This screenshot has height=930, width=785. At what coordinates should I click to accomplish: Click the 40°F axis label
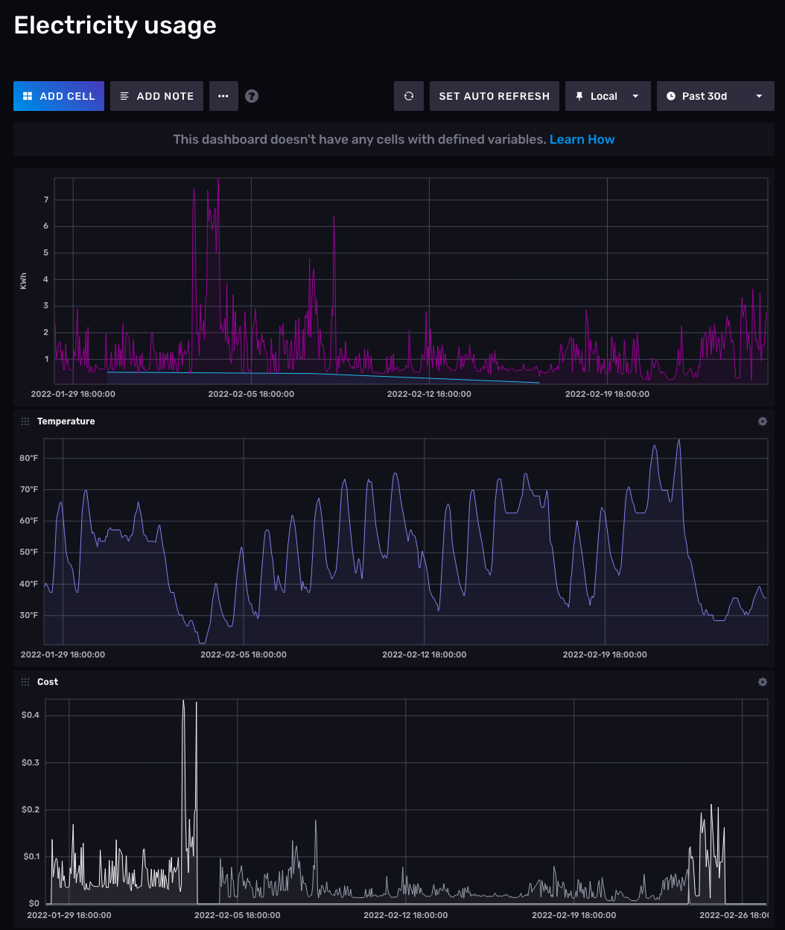(29, 584)
